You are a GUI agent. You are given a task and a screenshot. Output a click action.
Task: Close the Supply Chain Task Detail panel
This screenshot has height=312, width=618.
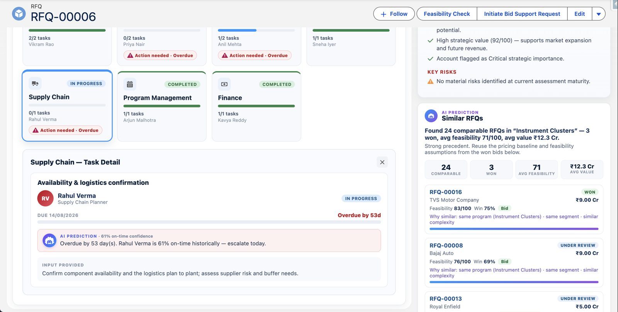point(382,162)
